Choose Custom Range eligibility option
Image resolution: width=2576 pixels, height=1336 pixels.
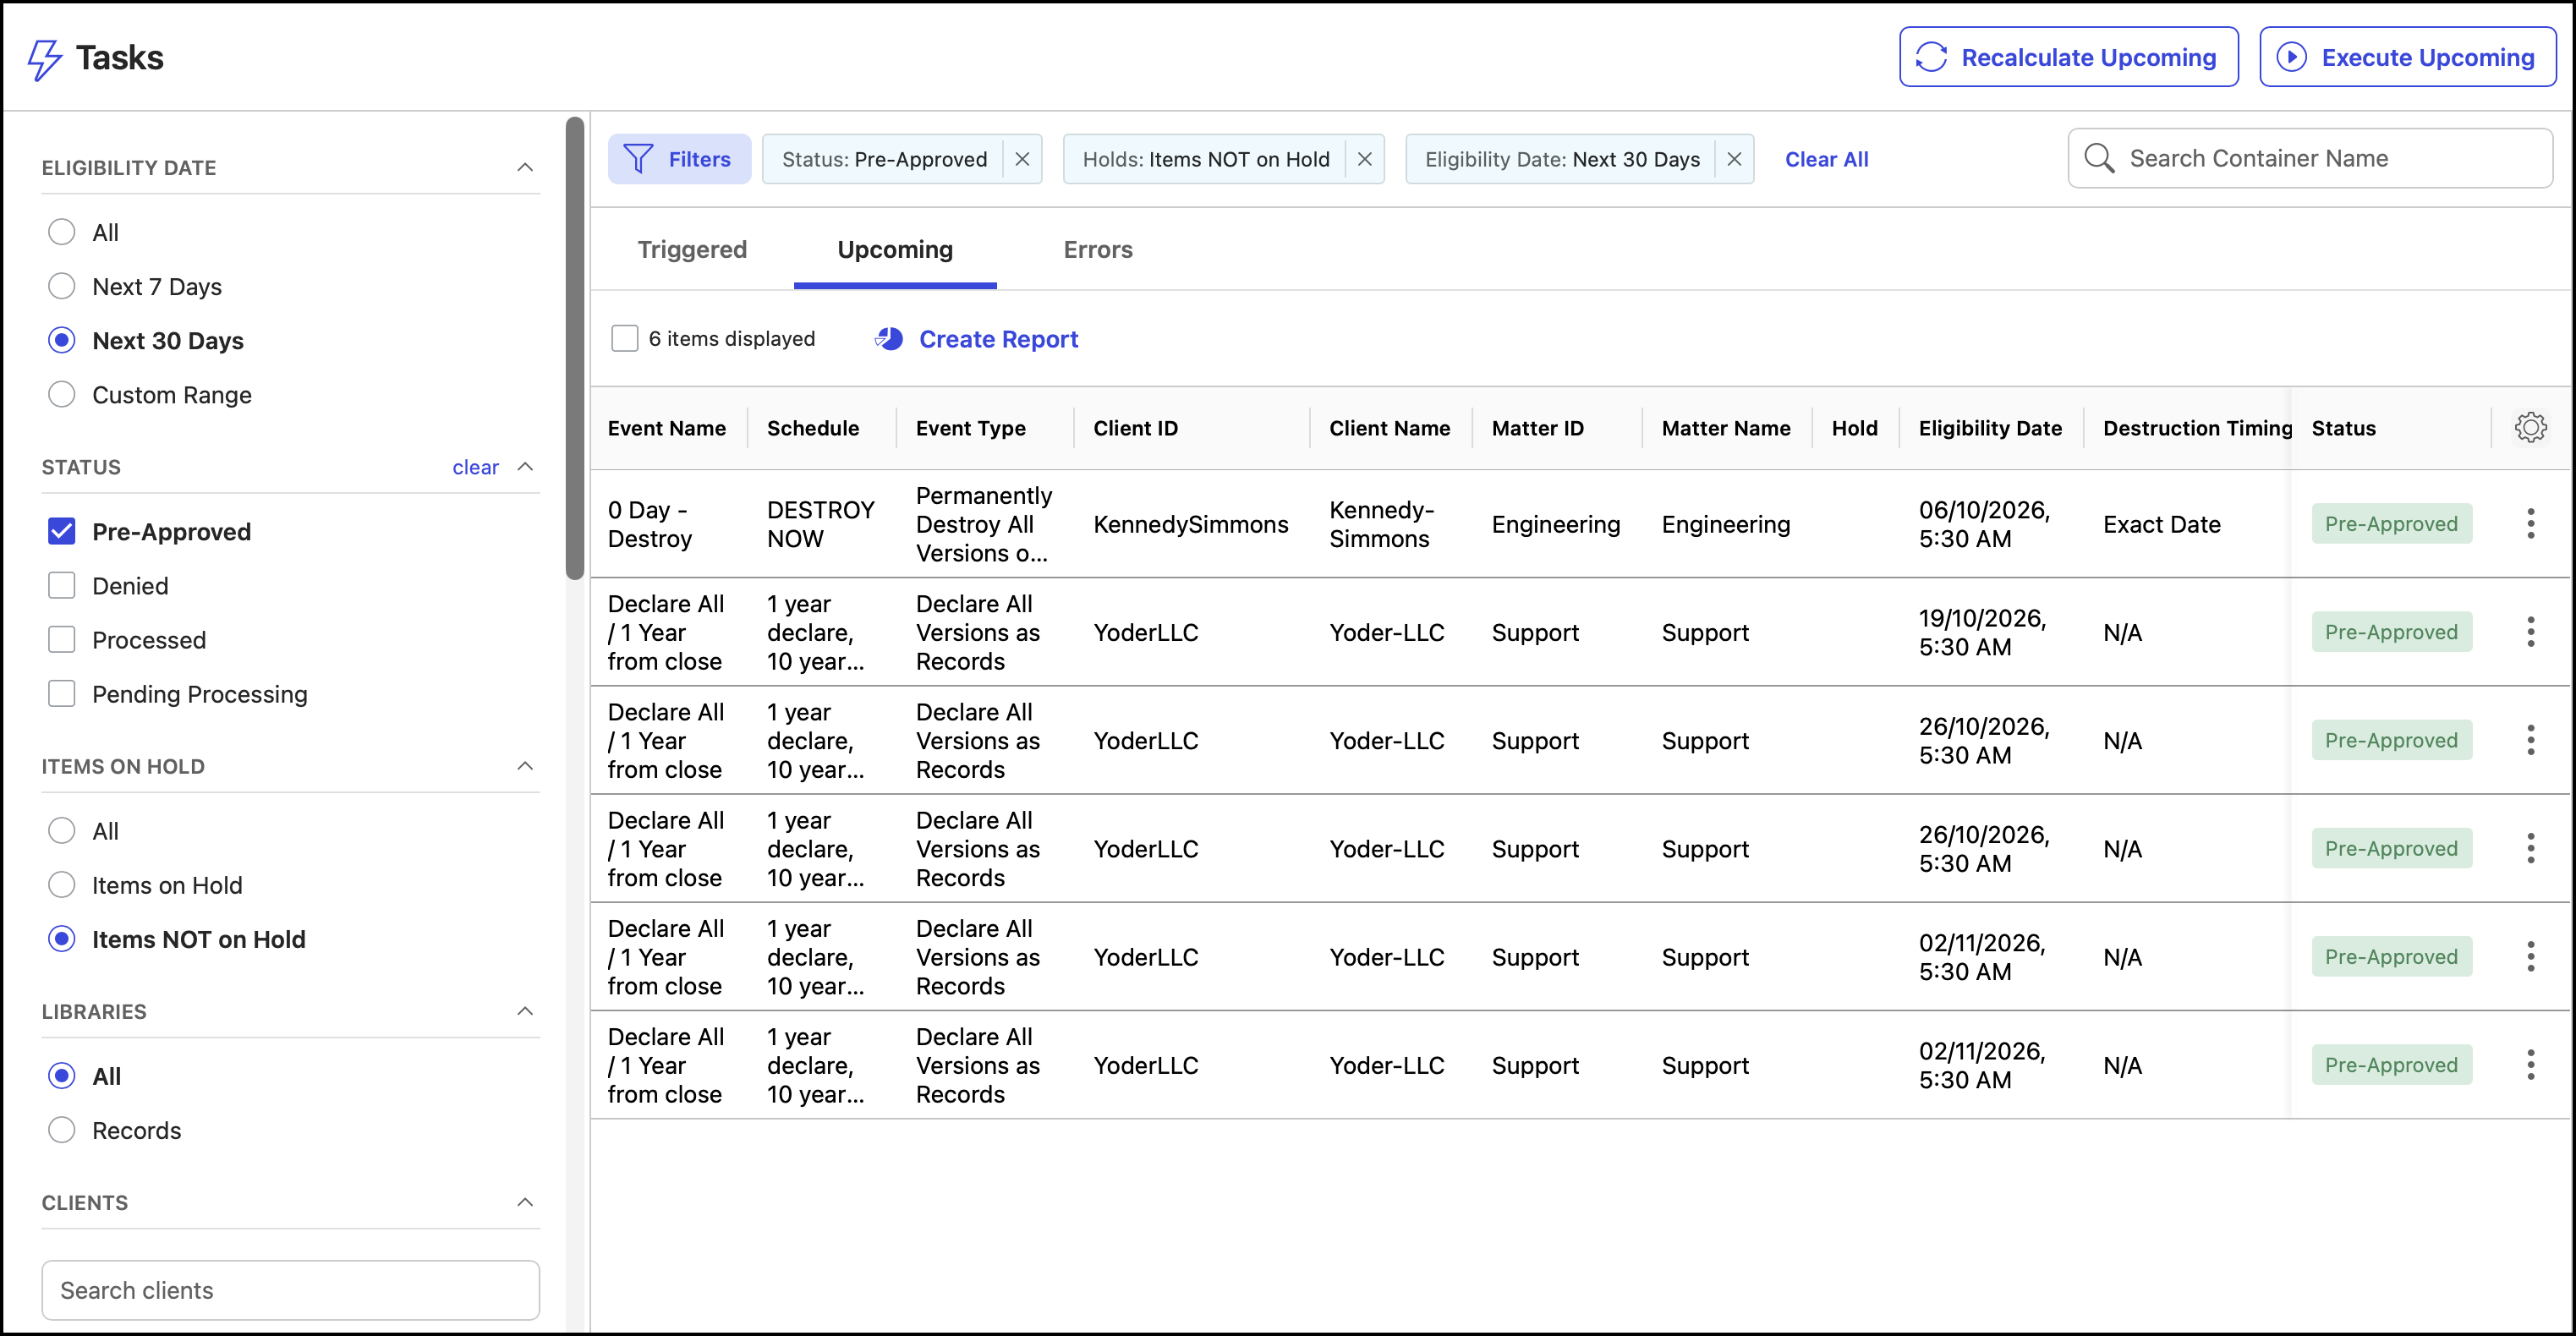tap(62, 394)
